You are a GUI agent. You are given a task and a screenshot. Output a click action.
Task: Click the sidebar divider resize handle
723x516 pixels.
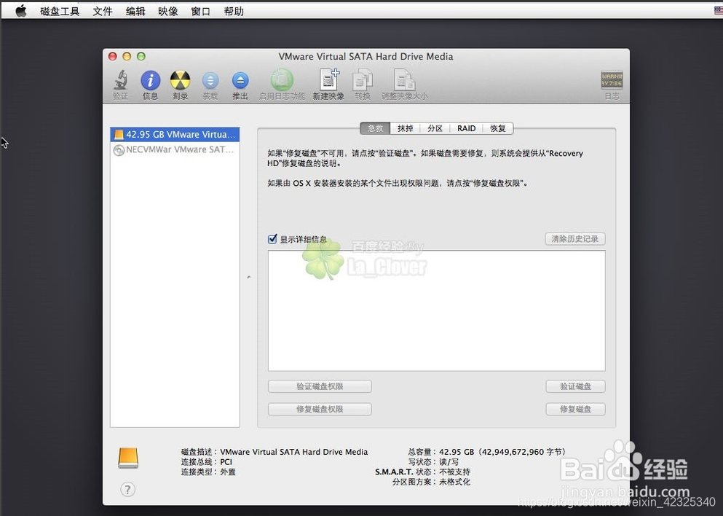248,278
